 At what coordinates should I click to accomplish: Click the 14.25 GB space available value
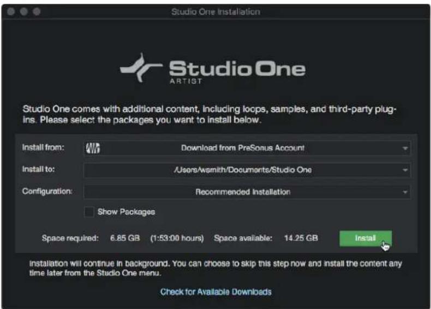pos(301,238)
